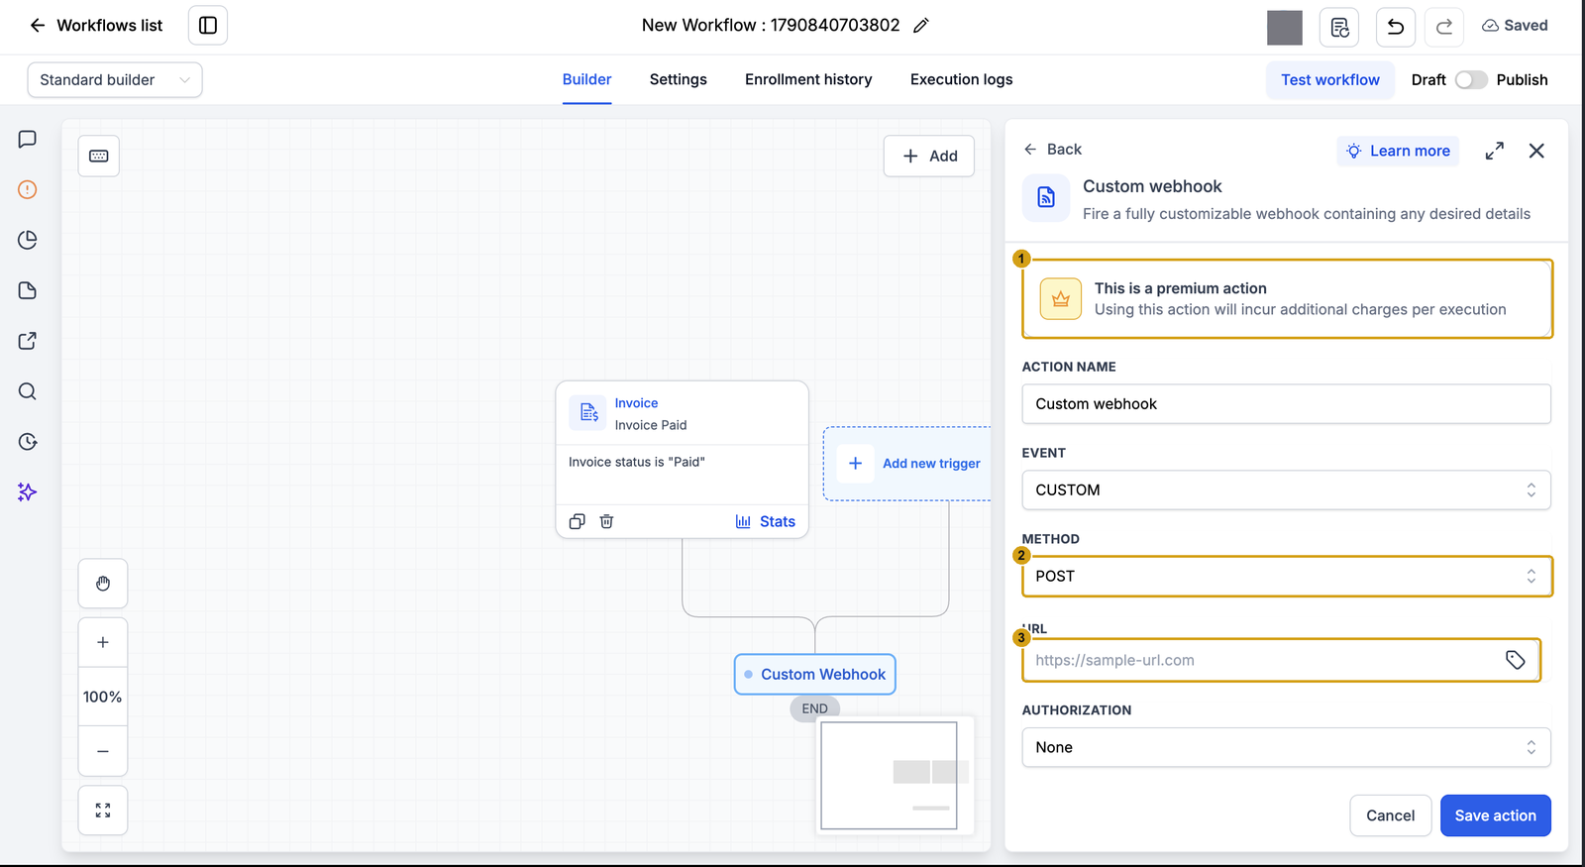Select the Custom Webhook node
Screen dimensions: 1585x867
[x=815, y=675]
